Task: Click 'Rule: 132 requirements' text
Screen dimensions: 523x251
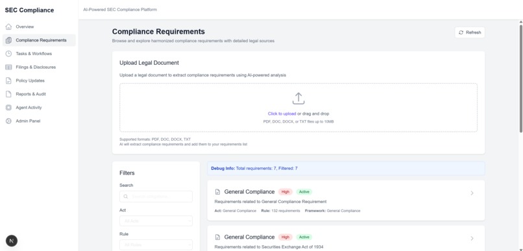Action: (280, 211)
